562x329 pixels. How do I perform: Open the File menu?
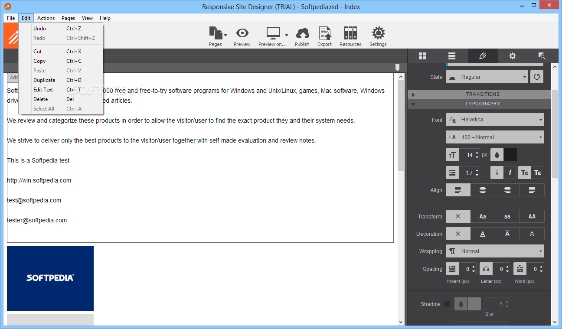click(11, 18)
